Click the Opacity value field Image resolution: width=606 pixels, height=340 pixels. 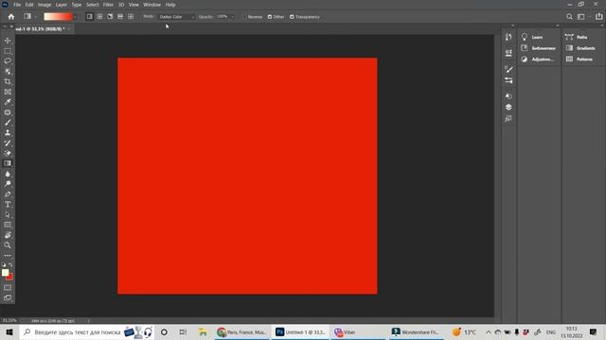click(x=223, y=17)
